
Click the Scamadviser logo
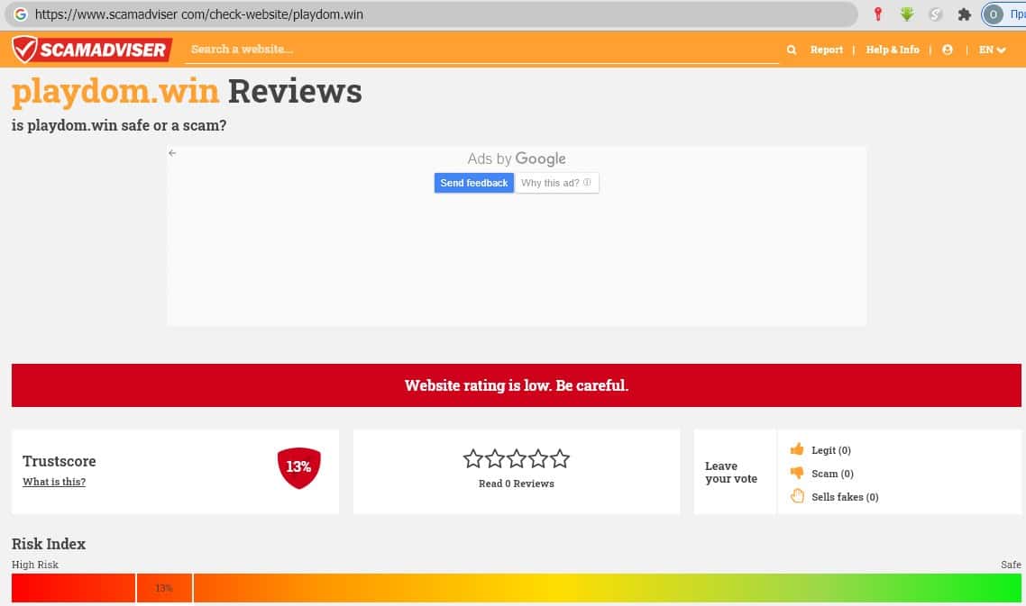[92, 49]
